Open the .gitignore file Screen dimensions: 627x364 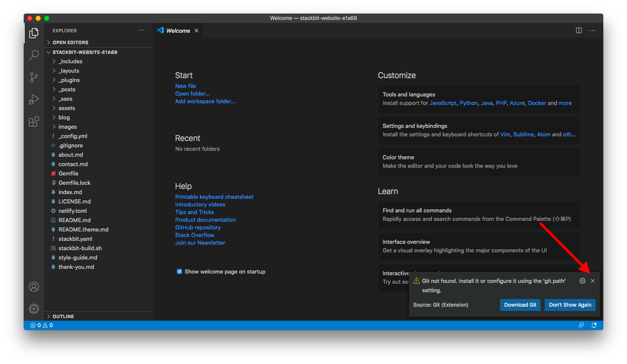(98, 146)
